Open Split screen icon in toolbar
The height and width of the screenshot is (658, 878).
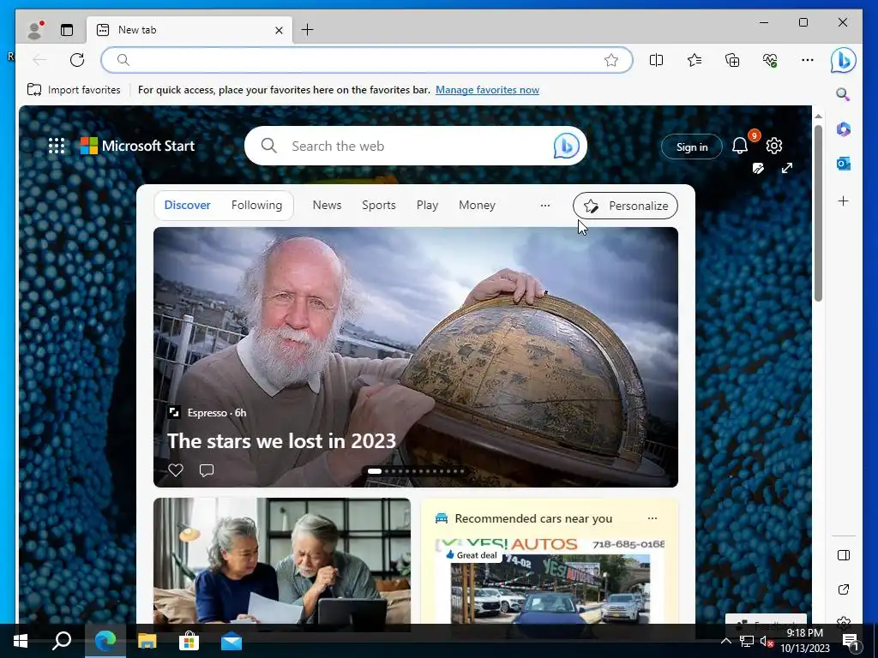point(656,60)
